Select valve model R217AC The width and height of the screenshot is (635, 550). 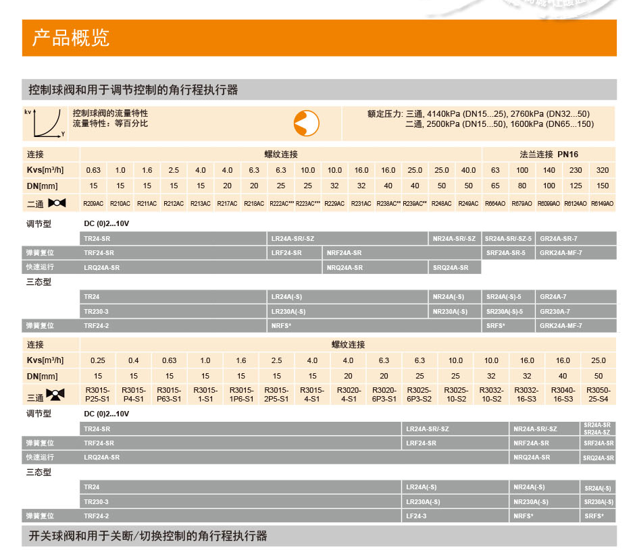coord(227,204)
